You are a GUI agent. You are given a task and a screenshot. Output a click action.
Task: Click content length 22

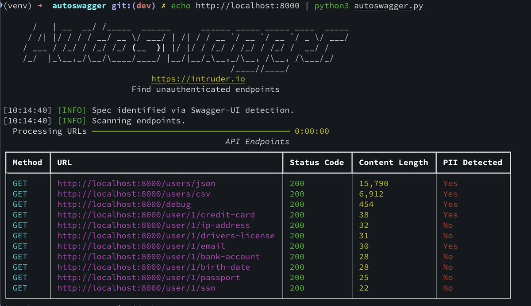click(x=364, y=288)
